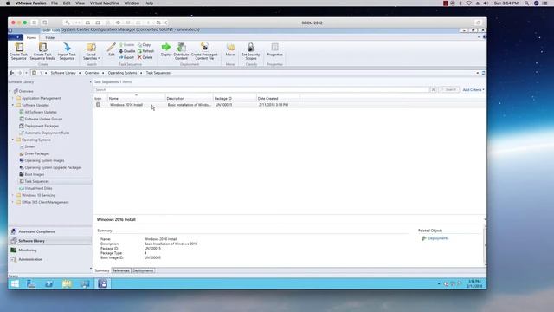The width and height of the screenshot is (554, 312).
Task: Select Boot Images tree item
Action: coord(35,174)
